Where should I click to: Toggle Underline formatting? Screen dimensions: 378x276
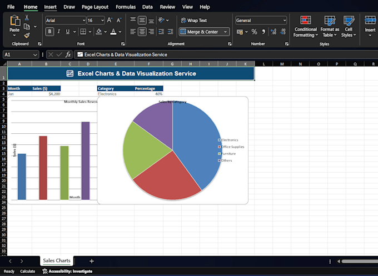(x=68, y=32)
